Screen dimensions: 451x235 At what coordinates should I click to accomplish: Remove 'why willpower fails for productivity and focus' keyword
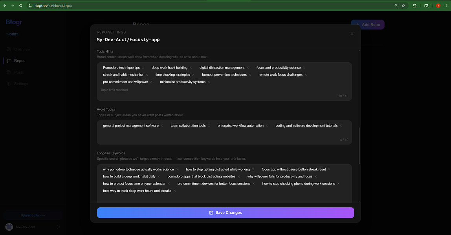pos(315,177)
